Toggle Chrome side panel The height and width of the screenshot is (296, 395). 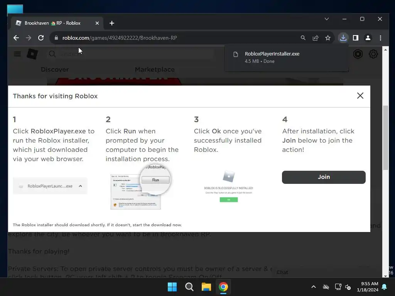tap(355, 38)
